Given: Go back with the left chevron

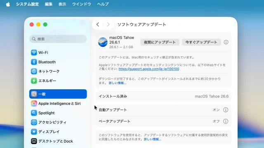Looking at the screenshot, I should [x=98, y=25].
